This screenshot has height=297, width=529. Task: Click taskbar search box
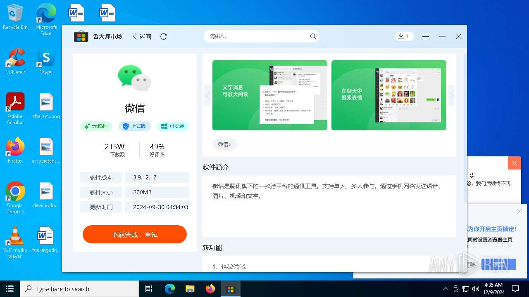click(x=79, y=289)
